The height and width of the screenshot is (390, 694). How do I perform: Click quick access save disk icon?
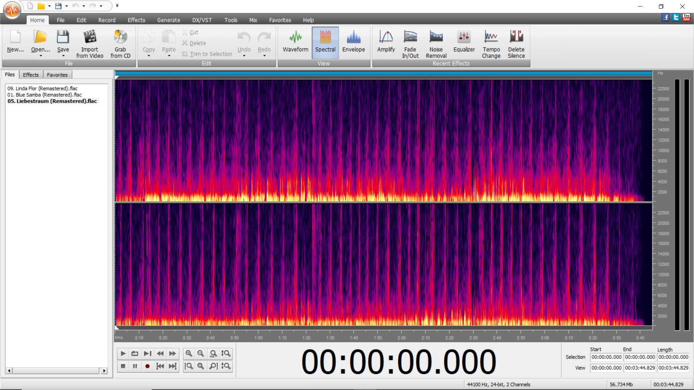pos(58,6)
